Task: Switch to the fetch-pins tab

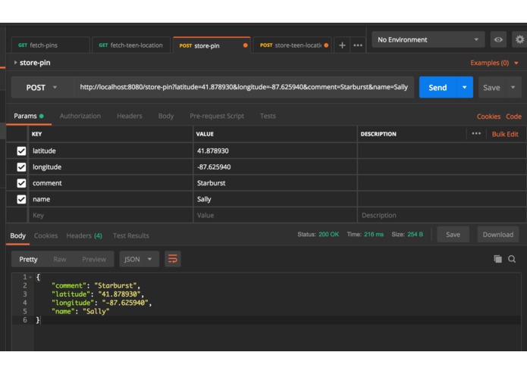Action: point(50,45)
